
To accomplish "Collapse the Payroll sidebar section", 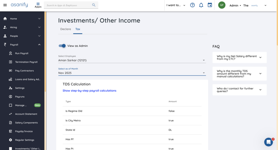I will point(39,45).
